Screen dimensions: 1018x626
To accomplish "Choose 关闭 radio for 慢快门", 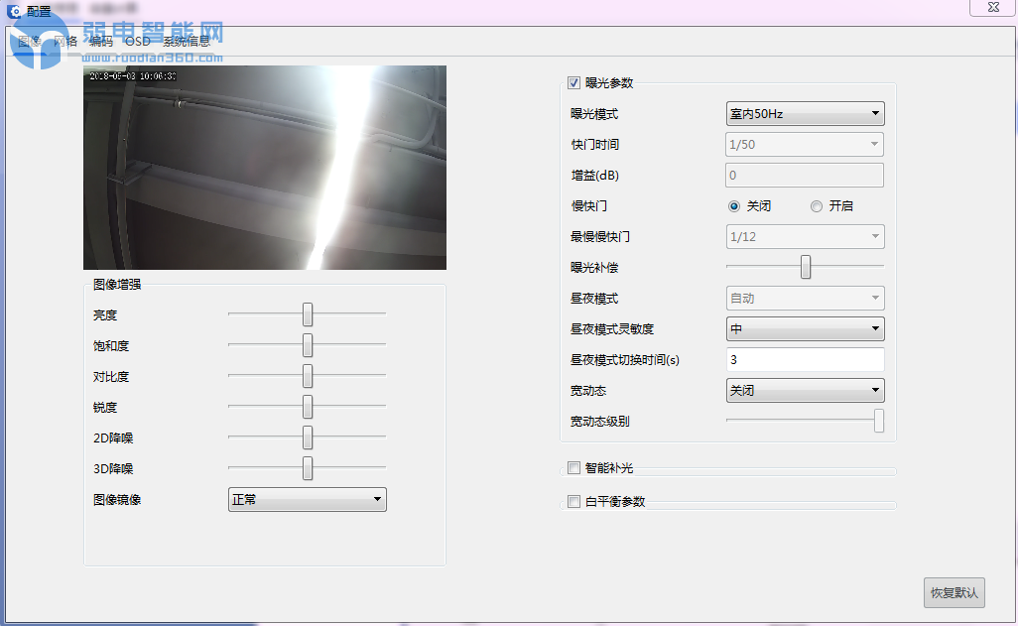I will coord(734,206).
